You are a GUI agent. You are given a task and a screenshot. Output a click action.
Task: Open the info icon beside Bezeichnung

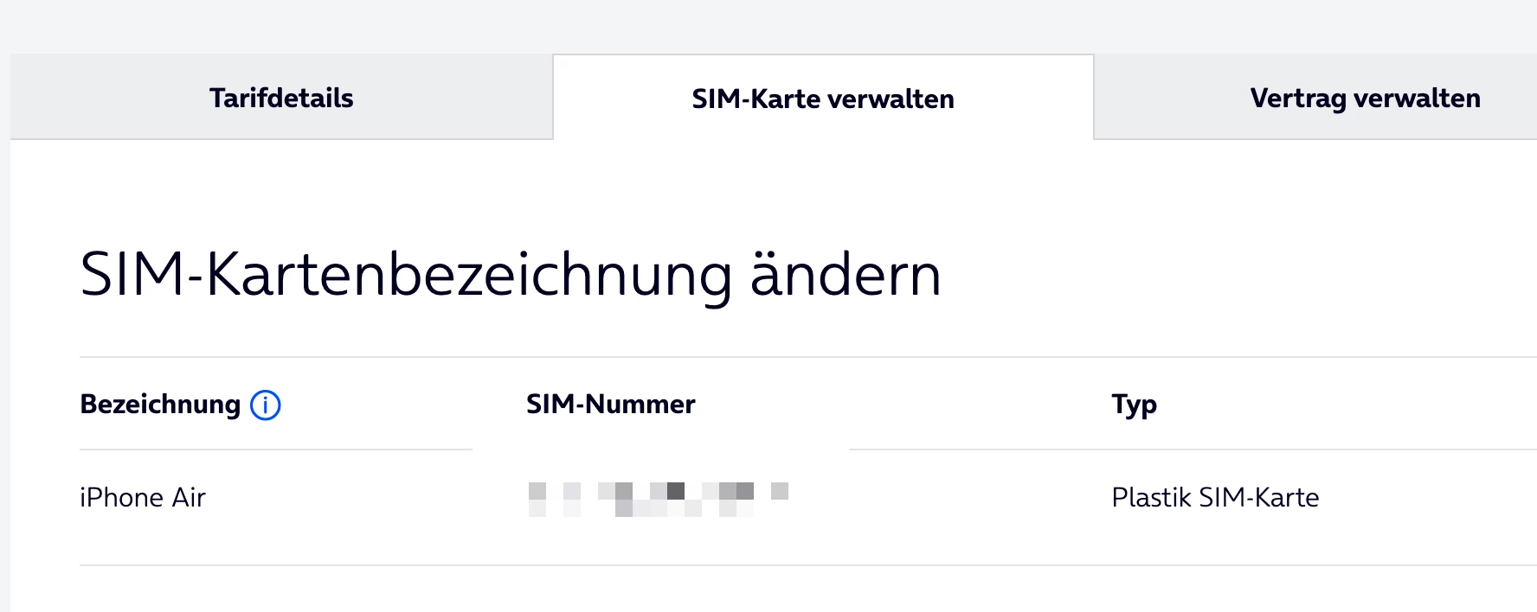pos(266,405)
